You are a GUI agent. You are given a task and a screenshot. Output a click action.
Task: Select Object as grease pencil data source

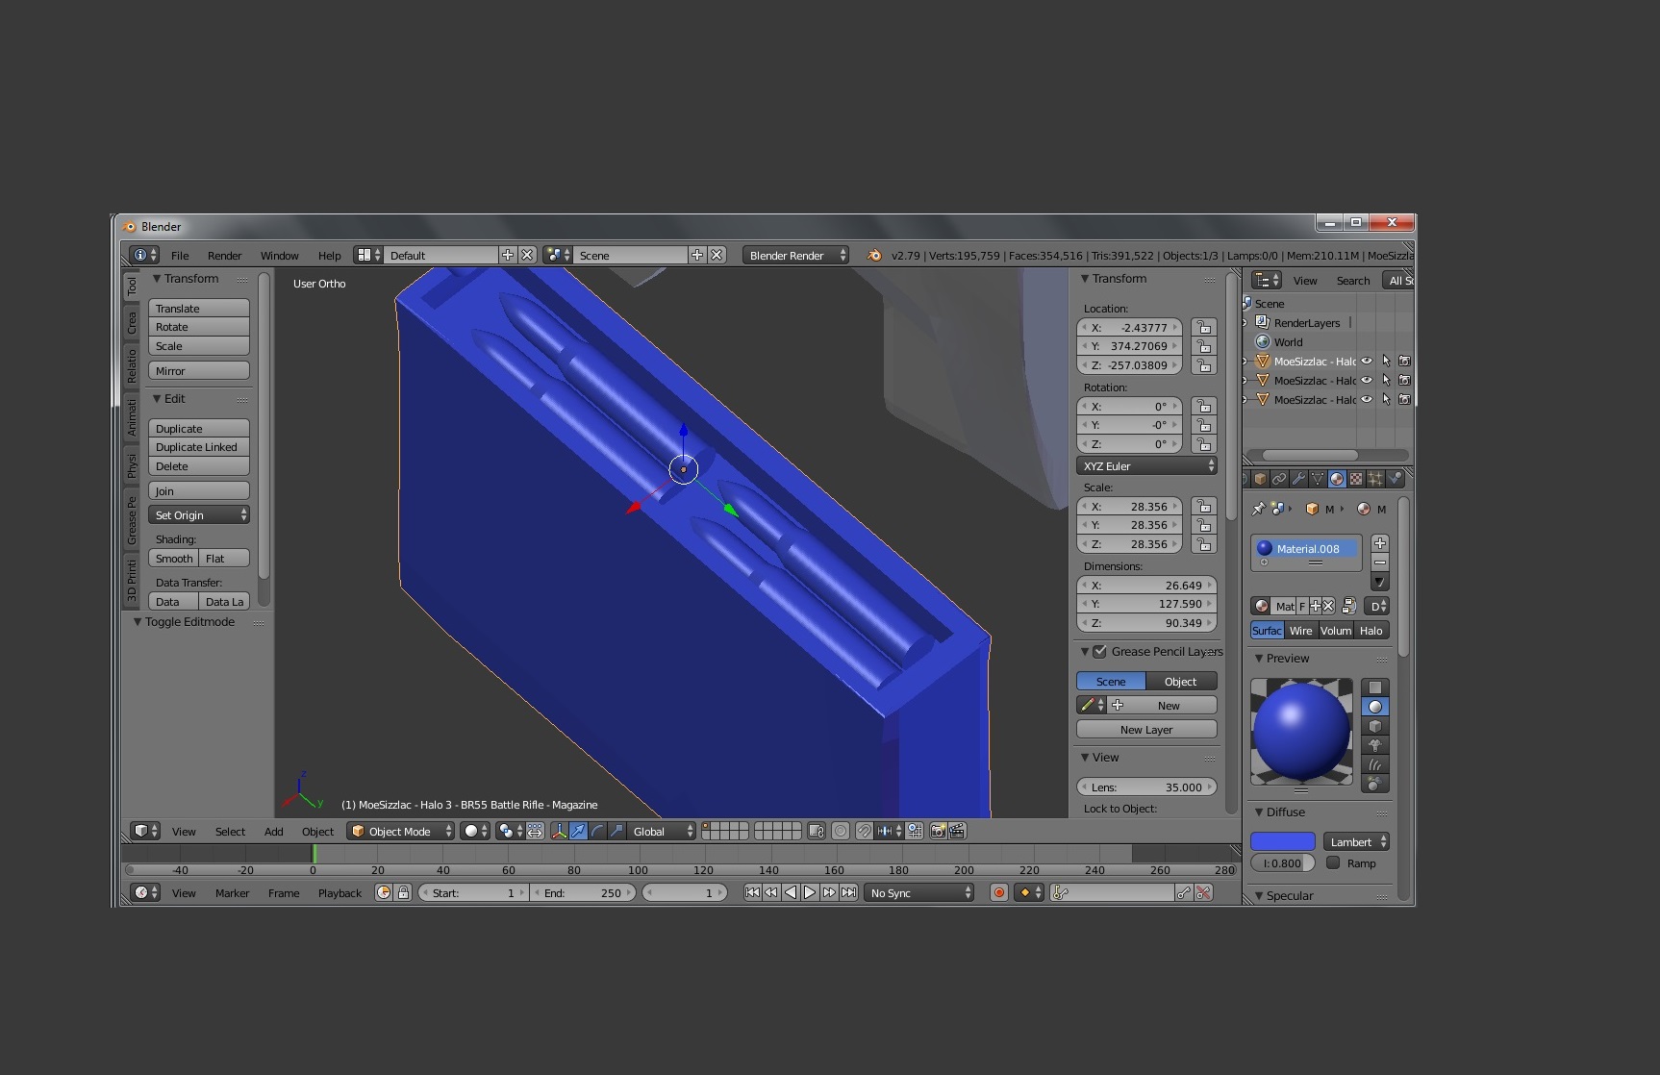click(1181, 681)
